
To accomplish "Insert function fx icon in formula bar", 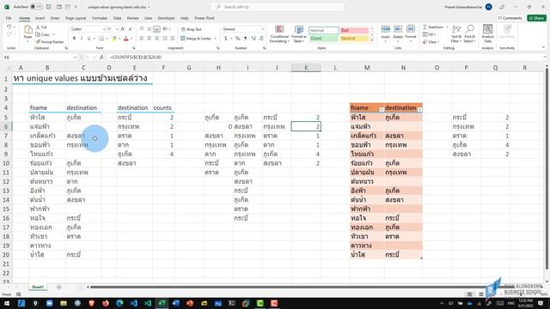I will [x=101, y=58].
